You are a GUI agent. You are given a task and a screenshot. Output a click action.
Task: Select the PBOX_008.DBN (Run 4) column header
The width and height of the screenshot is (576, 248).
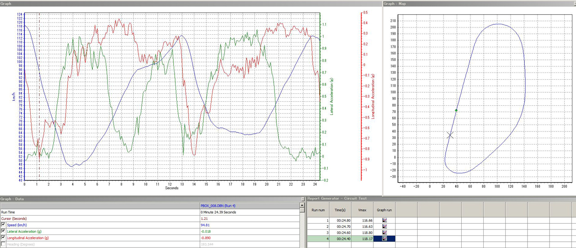[218, 206]
